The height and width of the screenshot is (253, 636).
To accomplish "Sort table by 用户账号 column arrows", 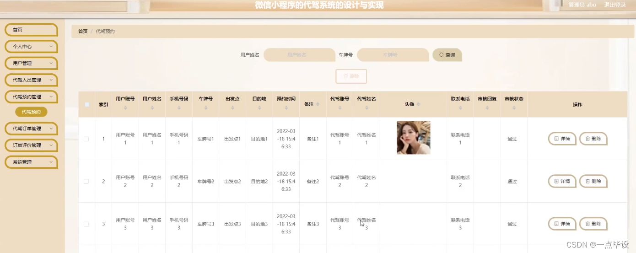I will point(125,108).
